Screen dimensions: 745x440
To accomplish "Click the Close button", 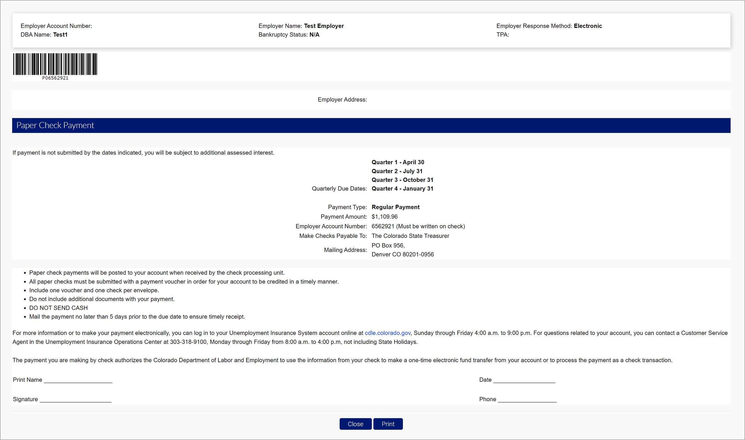I will click(355, 424).
